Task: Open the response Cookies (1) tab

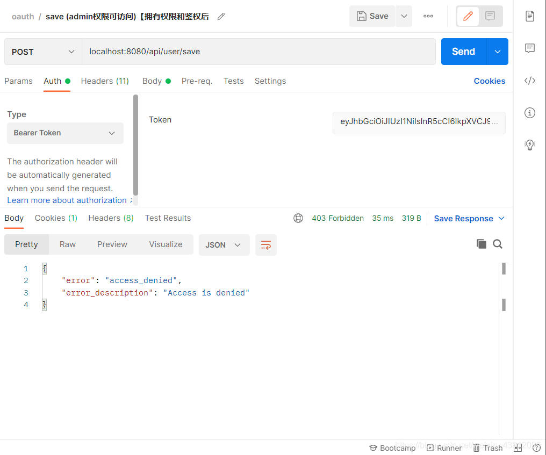Action: (56, 218)
